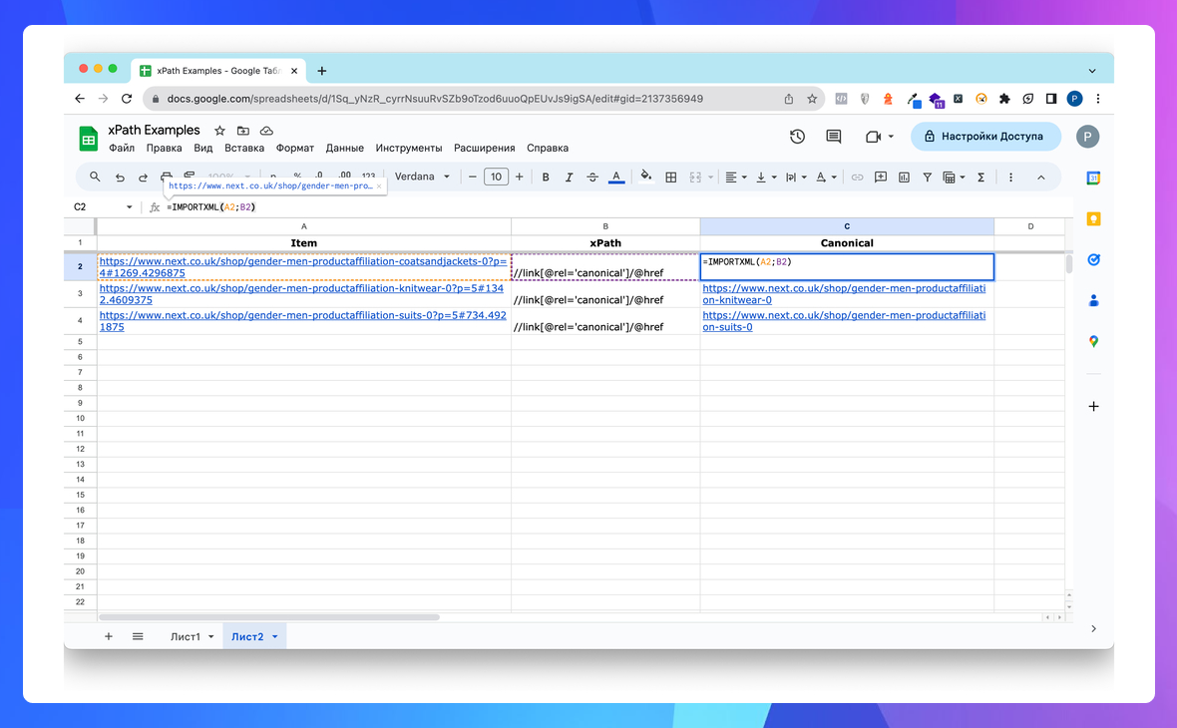Open the Functions sigma menu

(x=981, y=178)
